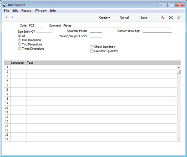This screenshot has height=157, width=187.
Task: Click the Save button
Action: tap(144, 17)
